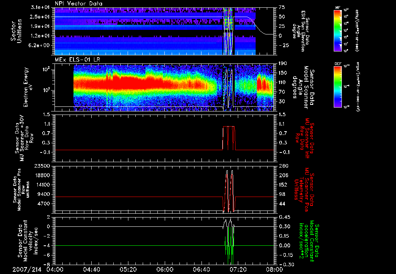The width and height of the screenshot is (396, 274).
Task: Click the '1.2e+01' sector axis value
Action: pyautogui.click(x=40, y=36)
